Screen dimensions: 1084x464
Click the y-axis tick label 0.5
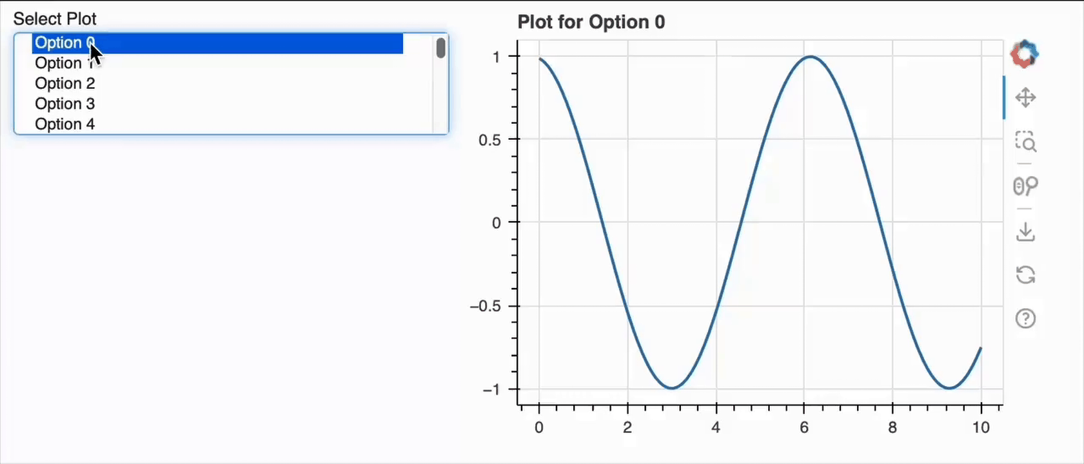click(489, 140)
